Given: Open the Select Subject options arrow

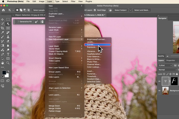Looking at the screenshot, I should (130, 10).
